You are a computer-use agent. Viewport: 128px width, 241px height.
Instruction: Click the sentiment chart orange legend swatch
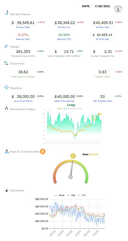click(x=59, y=109)
